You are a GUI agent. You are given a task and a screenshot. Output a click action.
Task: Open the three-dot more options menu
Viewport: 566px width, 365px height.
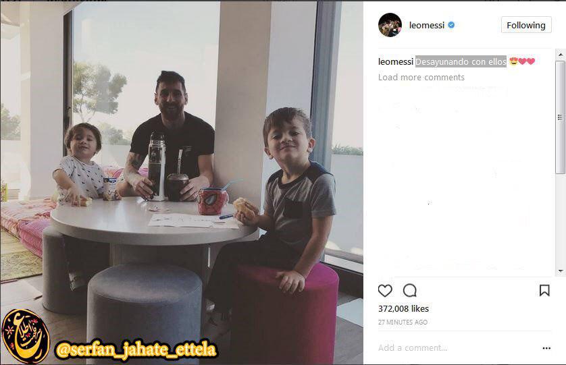pyautogui.click(x=546, y=348)
